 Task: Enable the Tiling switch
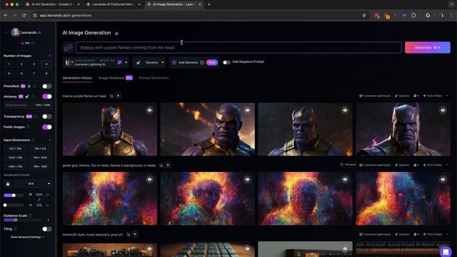[x=47, y=229]
